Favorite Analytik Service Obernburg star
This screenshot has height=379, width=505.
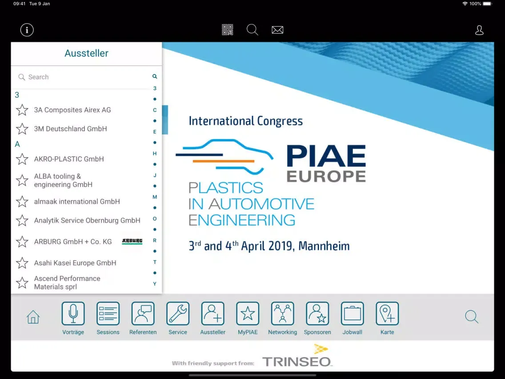tap(22, 221)
